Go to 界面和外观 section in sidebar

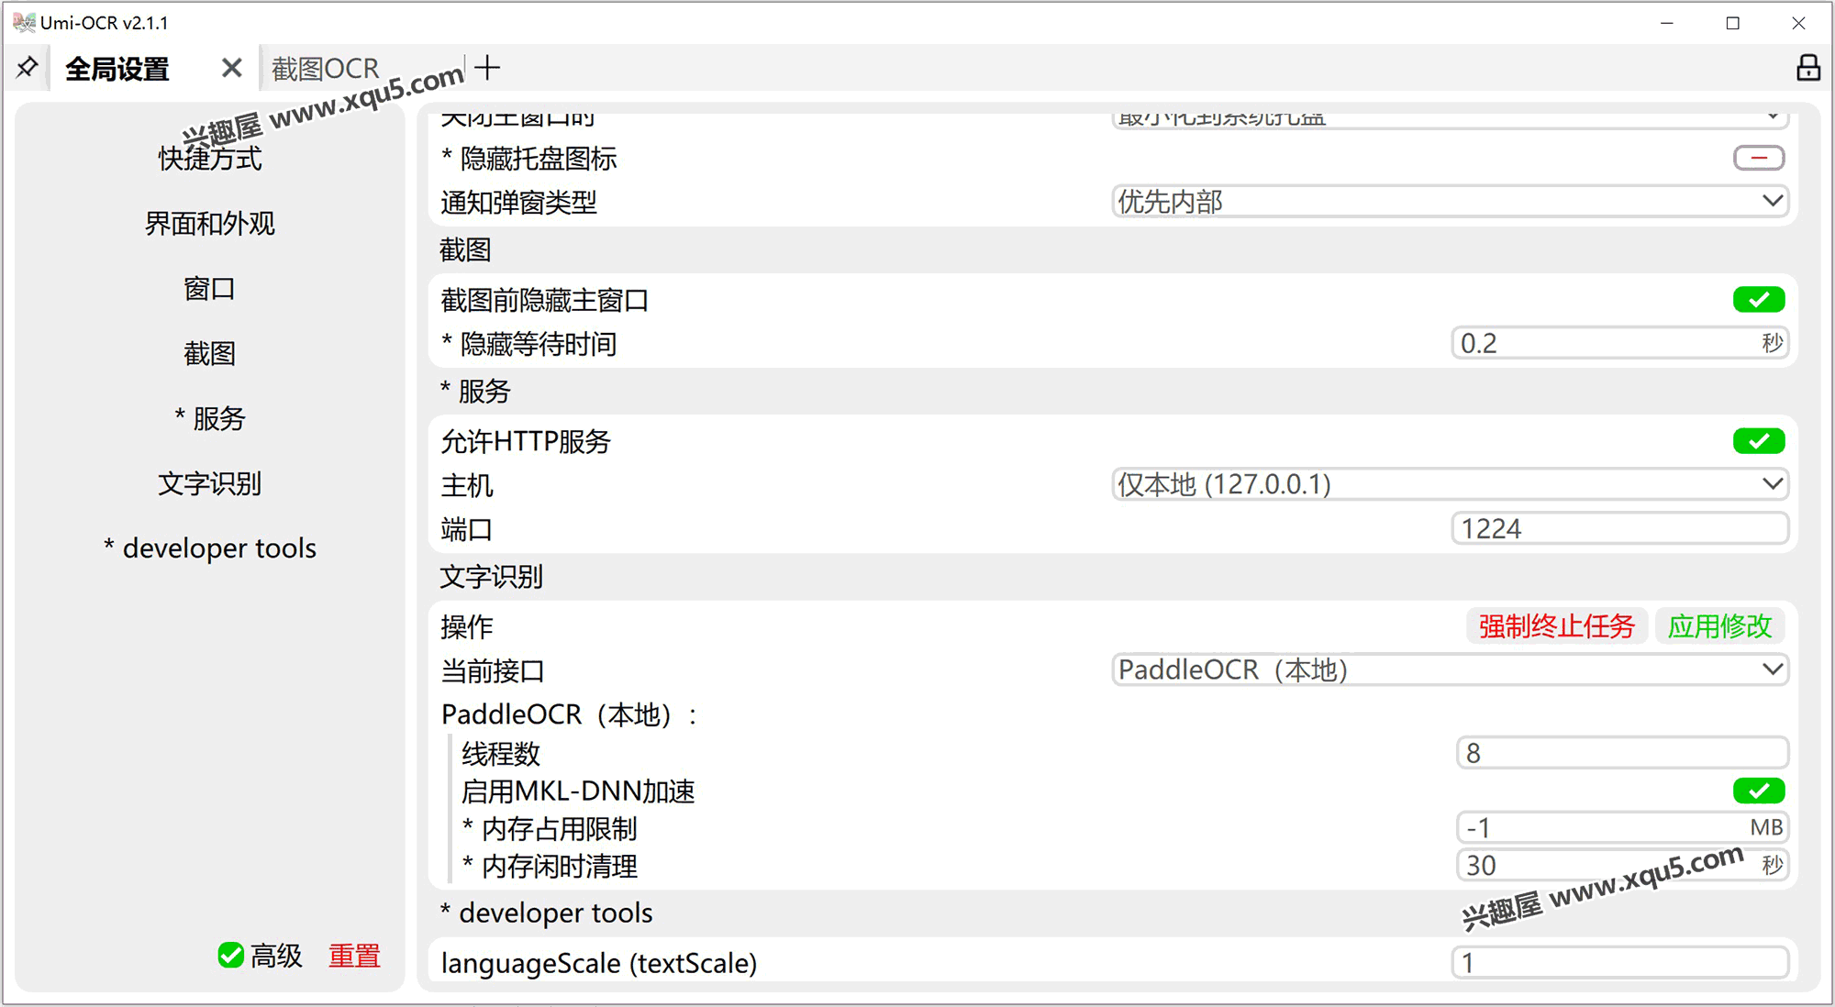coord(210,224)
